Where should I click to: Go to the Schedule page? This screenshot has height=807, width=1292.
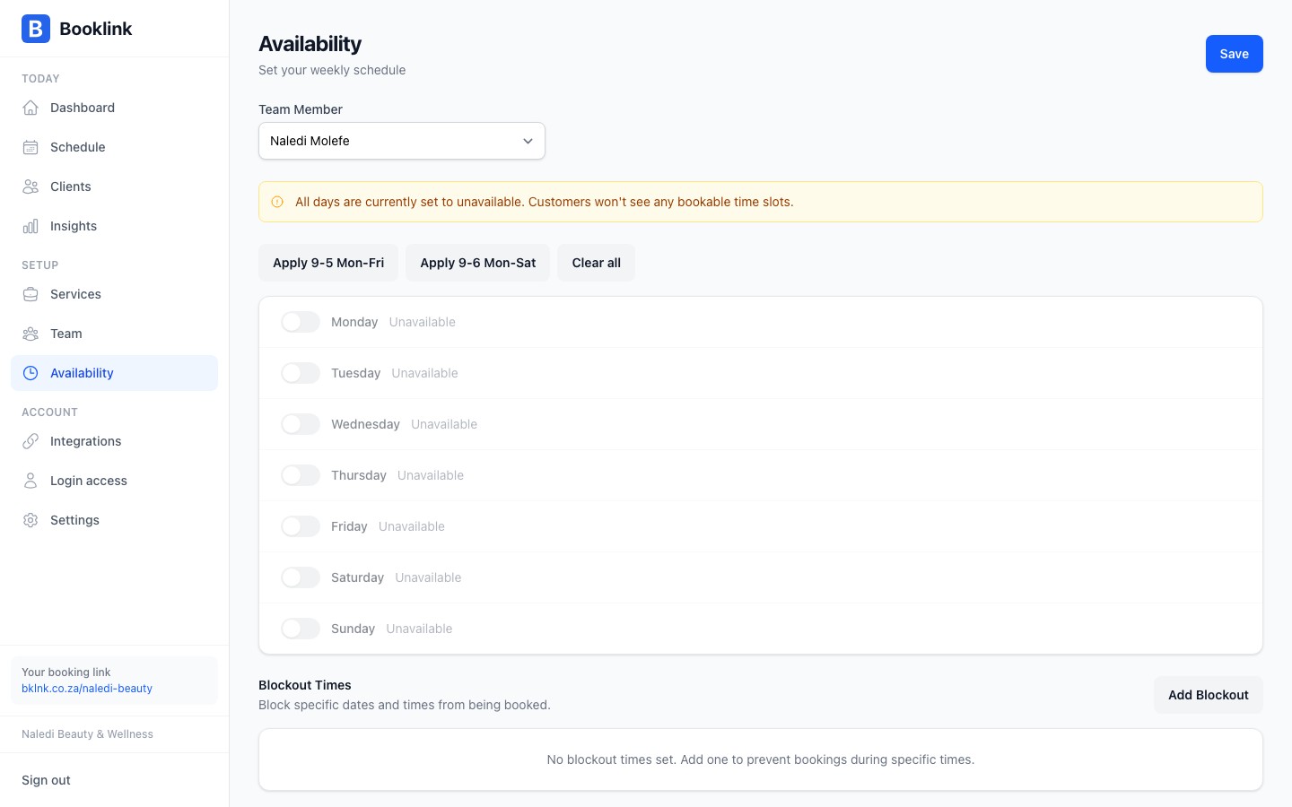click(x=114, y=147)
